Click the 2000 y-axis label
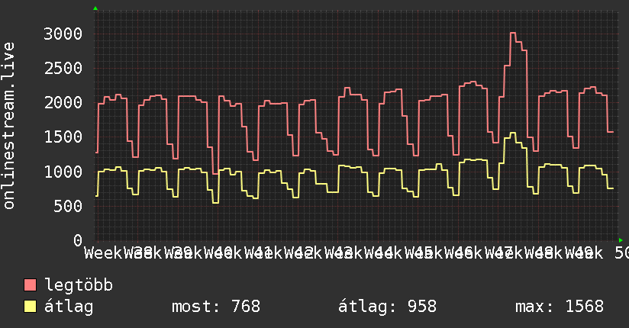 (x=63, y=103)
